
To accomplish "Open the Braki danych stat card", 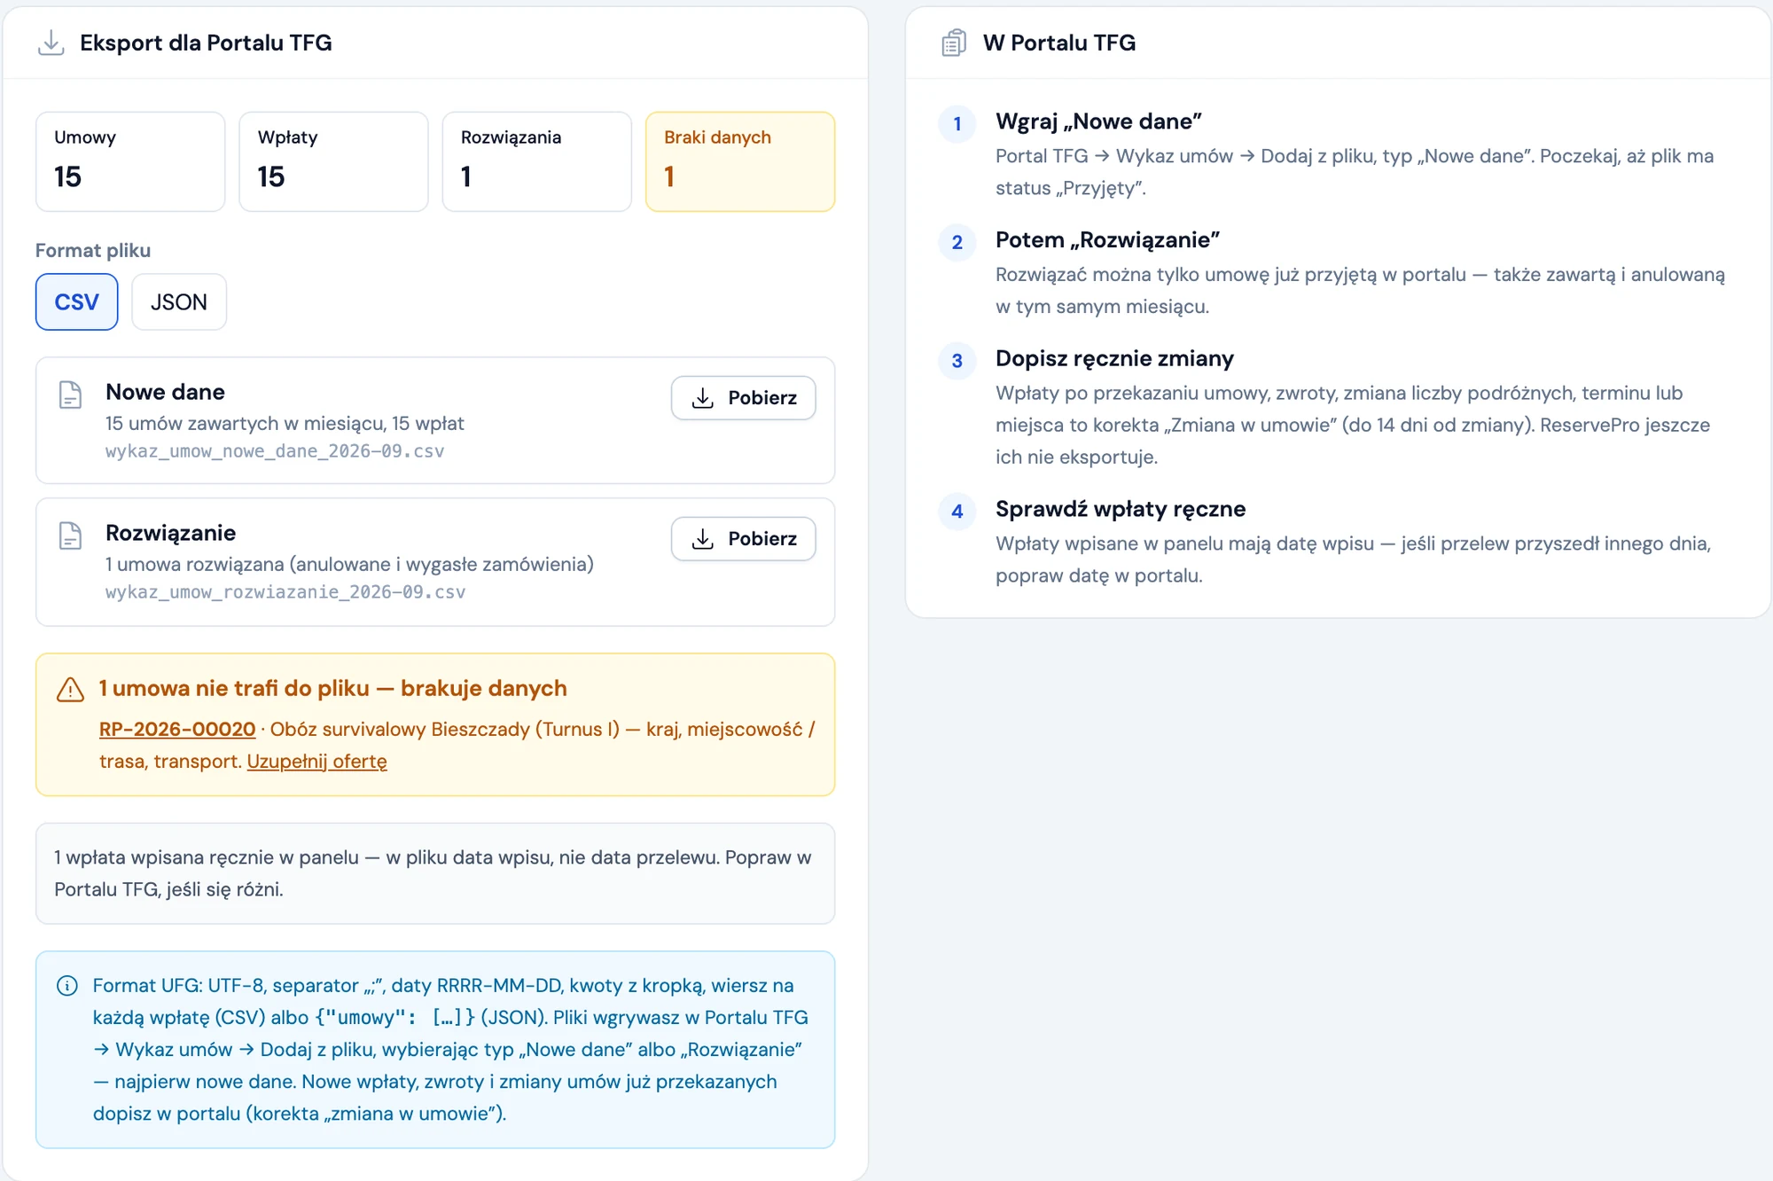I will pyautogui.click(x=740, y=161).
